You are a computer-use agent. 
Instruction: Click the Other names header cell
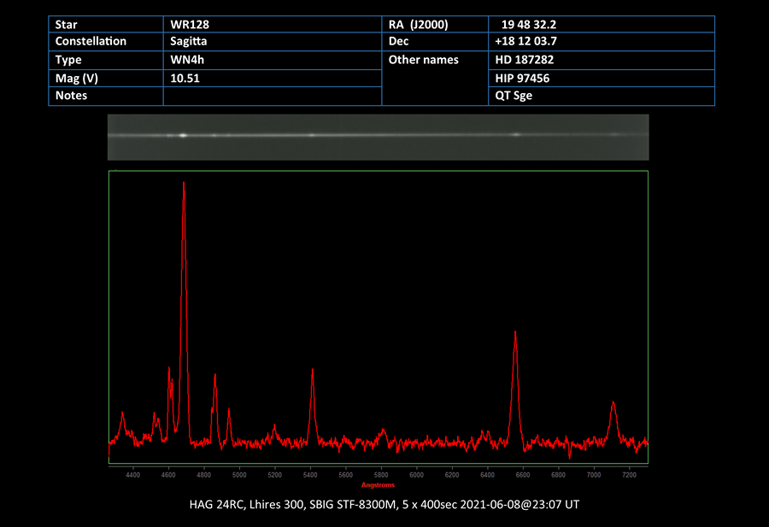coord(424,60)
